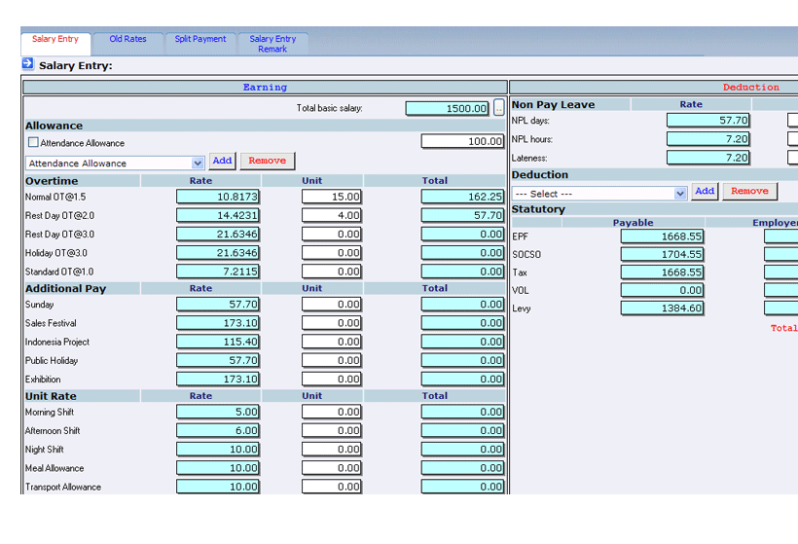Open the Split Payment tab

(199, 40)
